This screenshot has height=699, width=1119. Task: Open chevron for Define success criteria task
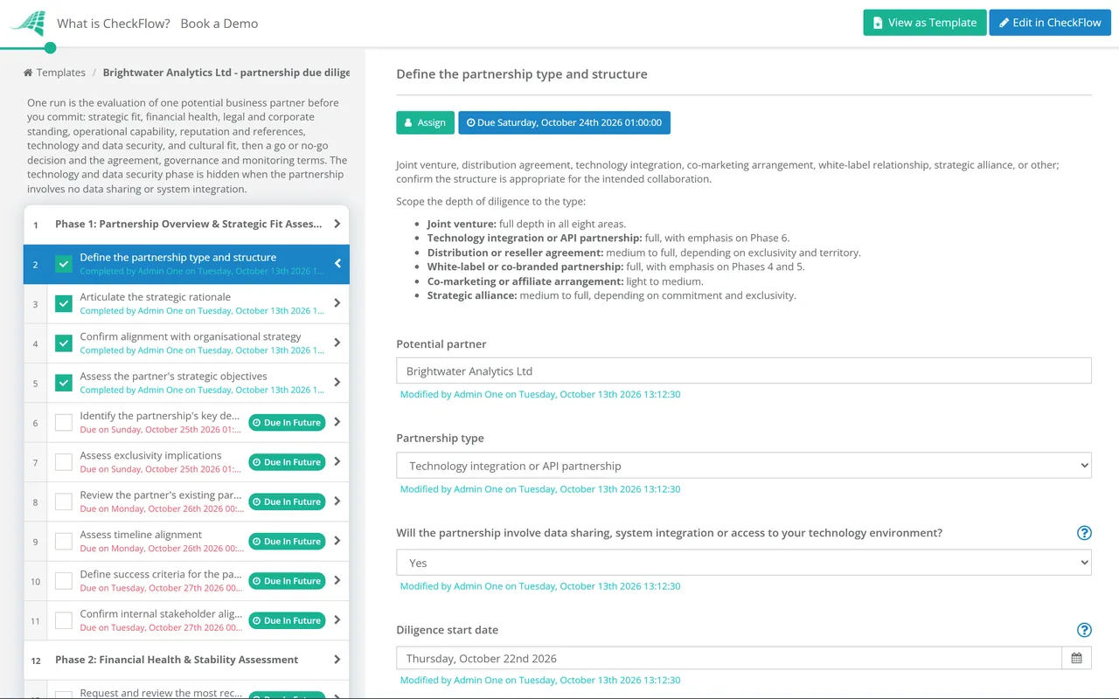pyautogui.click(x=337, y=580)
